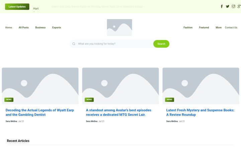The height and width of the screenshot is (150, 241).
Task: Read 'A standout among Avatar's best episodes' article
Action: click(118, 112)
